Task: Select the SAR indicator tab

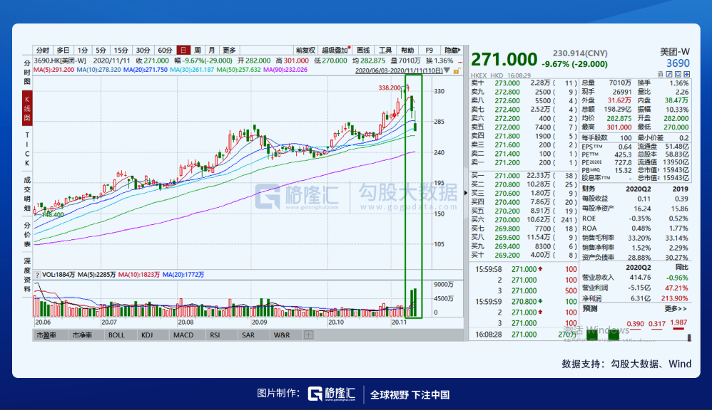Action: coord(248,335)
